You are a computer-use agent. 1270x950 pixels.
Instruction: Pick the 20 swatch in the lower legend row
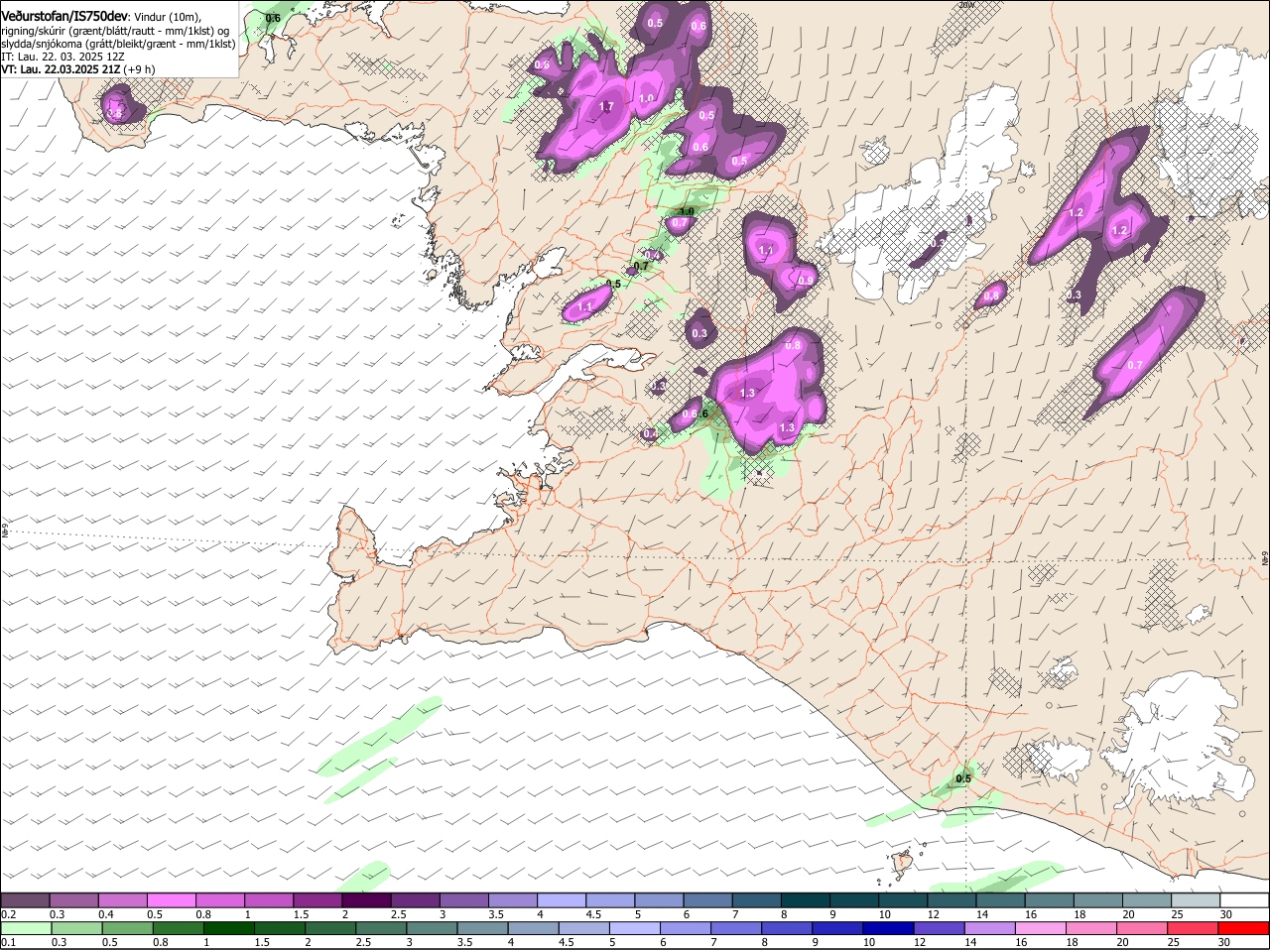point(1142,928)
